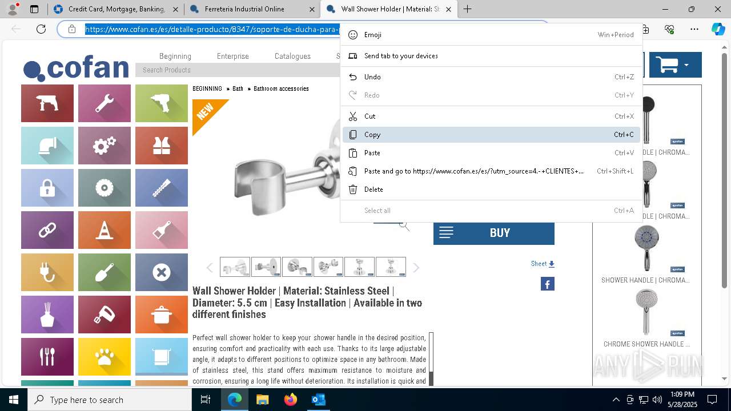Switch to Ferreteria Industrial Online tab

point(252,9)
